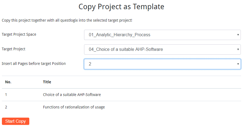243x126 pixels.
Task: Open the Target Project Space dropdown
Action: pyautogui.click(x=162, y=35)
